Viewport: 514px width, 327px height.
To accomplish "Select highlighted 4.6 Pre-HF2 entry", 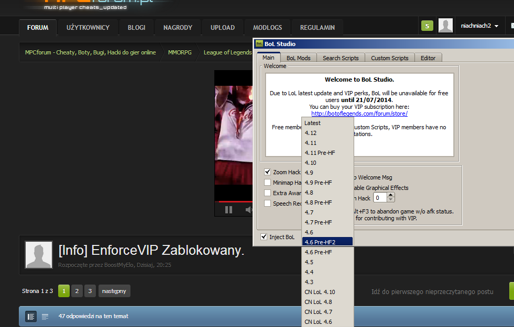I will (x=327, y=242).
